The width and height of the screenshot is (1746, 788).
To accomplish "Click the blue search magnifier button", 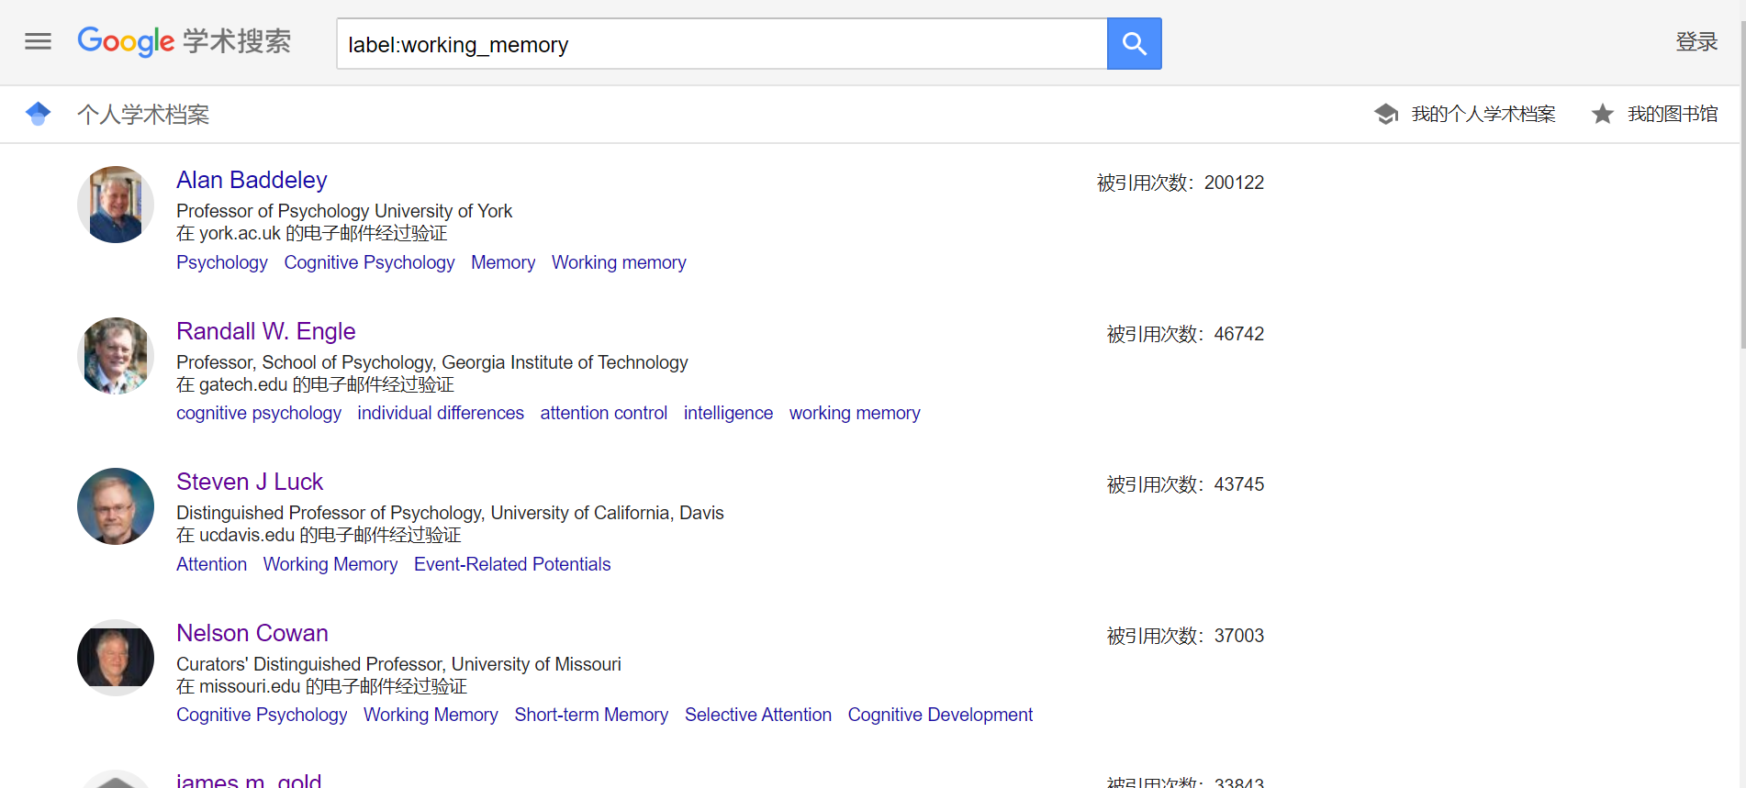I will tap(1134, 43).
